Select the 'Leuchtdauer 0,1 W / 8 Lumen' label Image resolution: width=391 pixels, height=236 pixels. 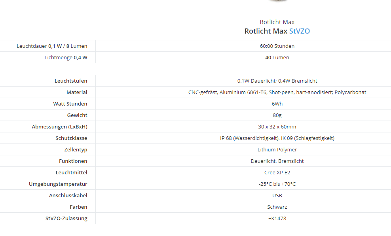point(52,46)
